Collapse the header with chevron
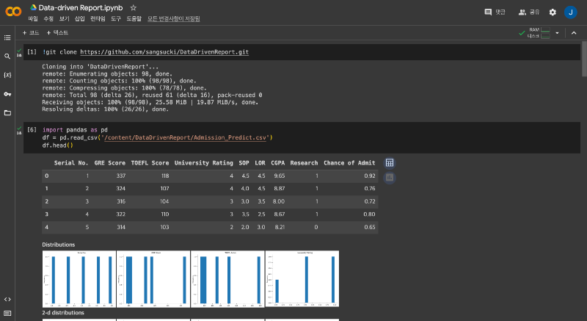Screen dimensions: 587x321 click(574, 33)
